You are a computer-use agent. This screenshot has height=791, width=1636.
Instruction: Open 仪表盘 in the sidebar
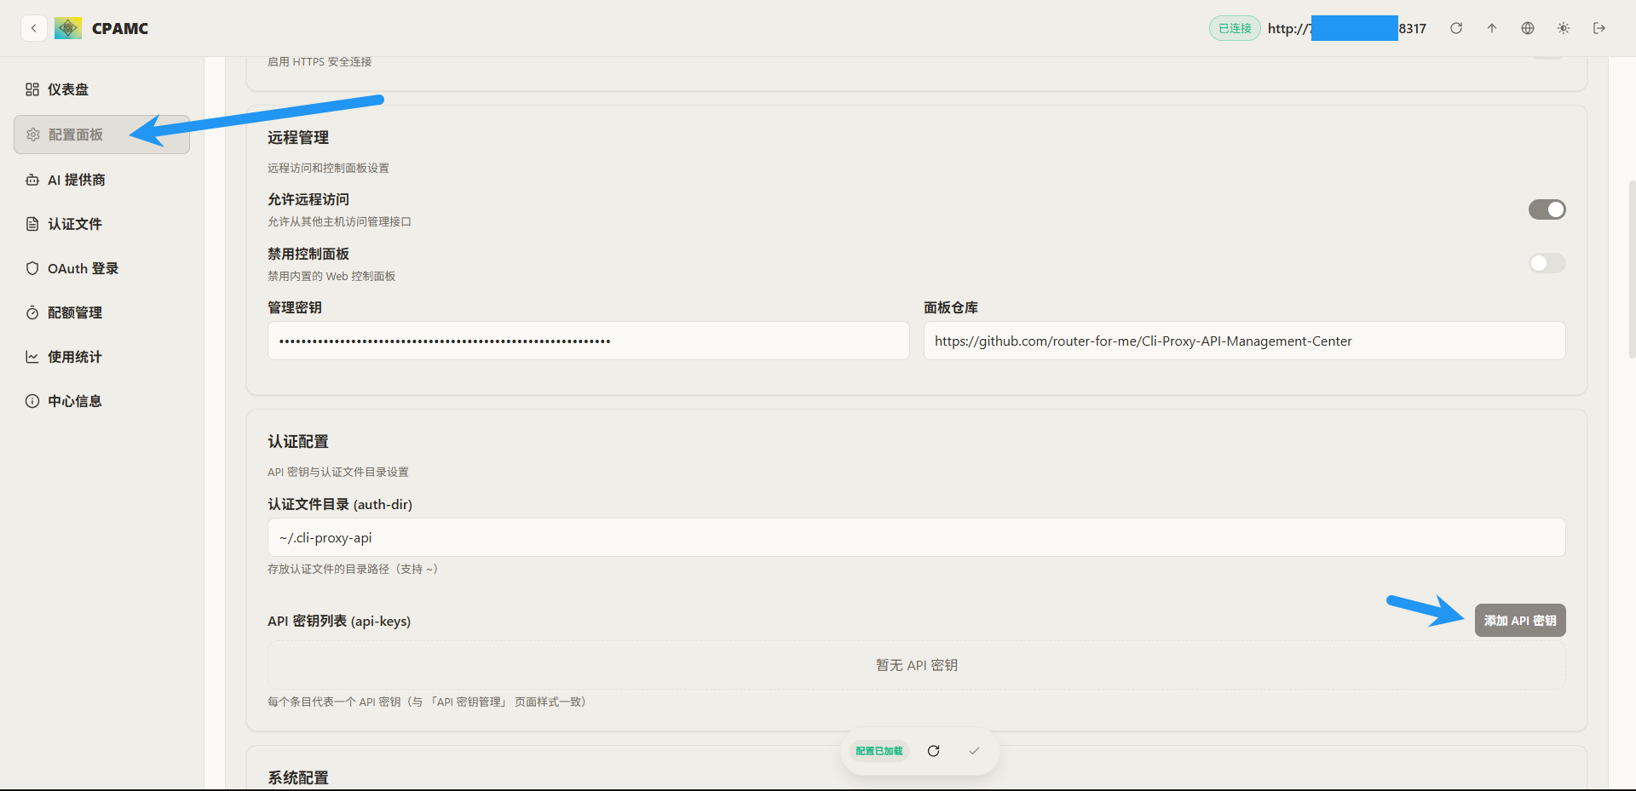[68, 89]
